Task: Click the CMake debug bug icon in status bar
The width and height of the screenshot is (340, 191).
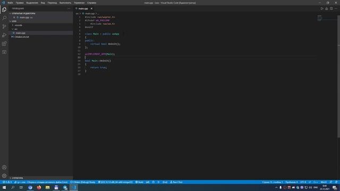Action: [x=154, y=182]
